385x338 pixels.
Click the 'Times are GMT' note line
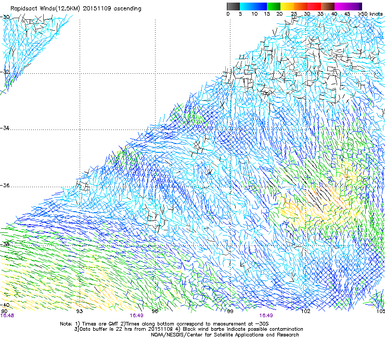[x=164, y=324]
